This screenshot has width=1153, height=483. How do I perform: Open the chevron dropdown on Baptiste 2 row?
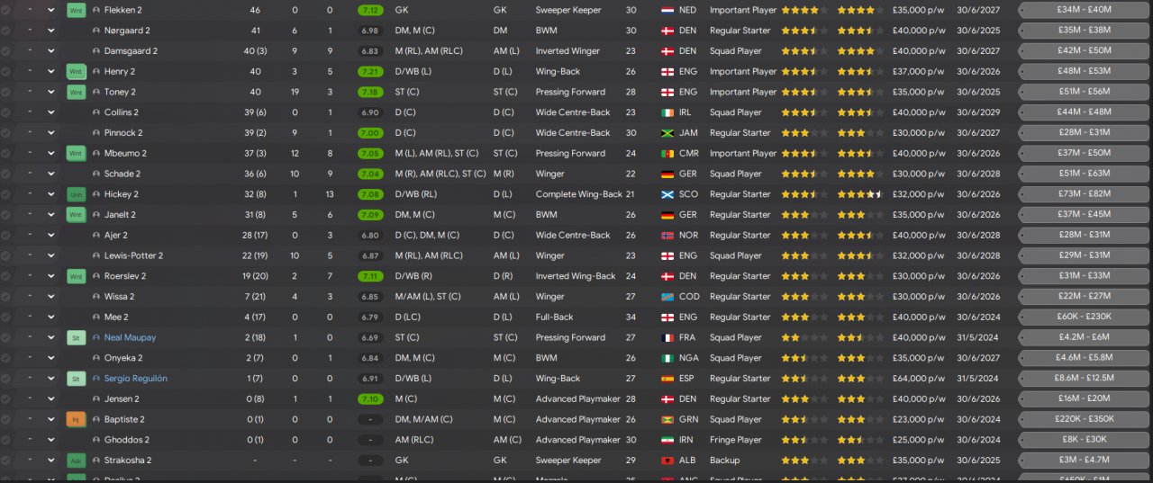(x=51, y=419)
